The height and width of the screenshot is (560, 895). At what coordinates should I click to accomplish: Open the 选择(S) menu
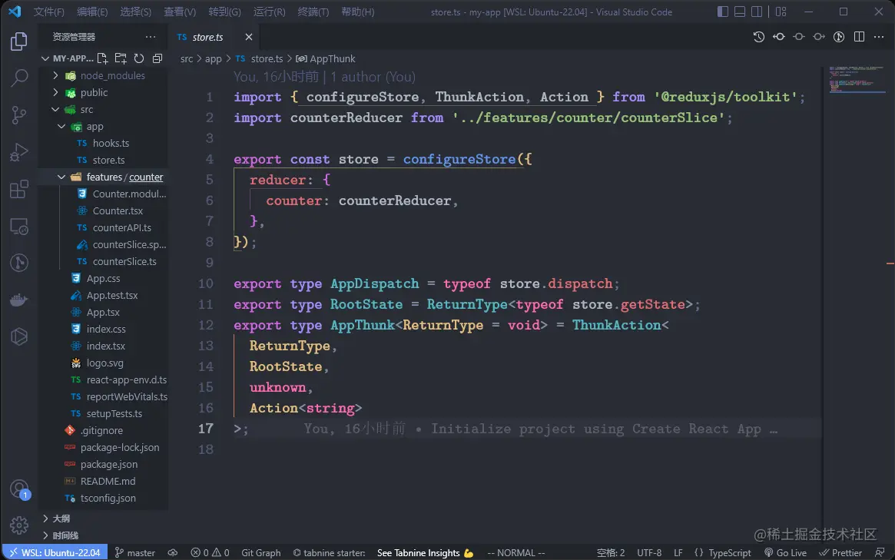click(x=135, y=12)
